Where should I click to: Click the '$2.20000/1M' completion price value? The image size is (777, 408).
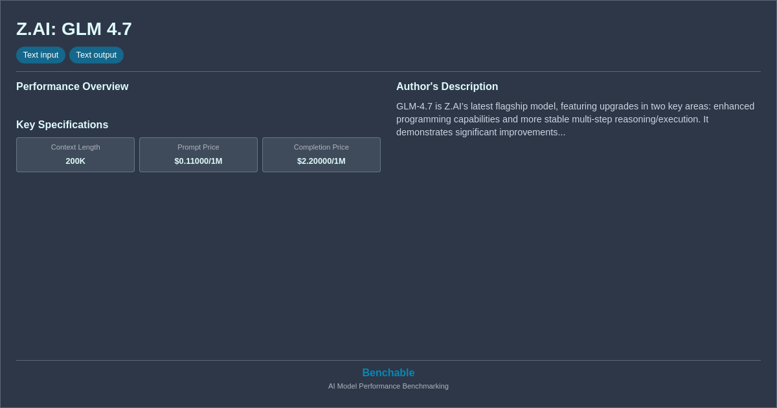click(321, 161)
